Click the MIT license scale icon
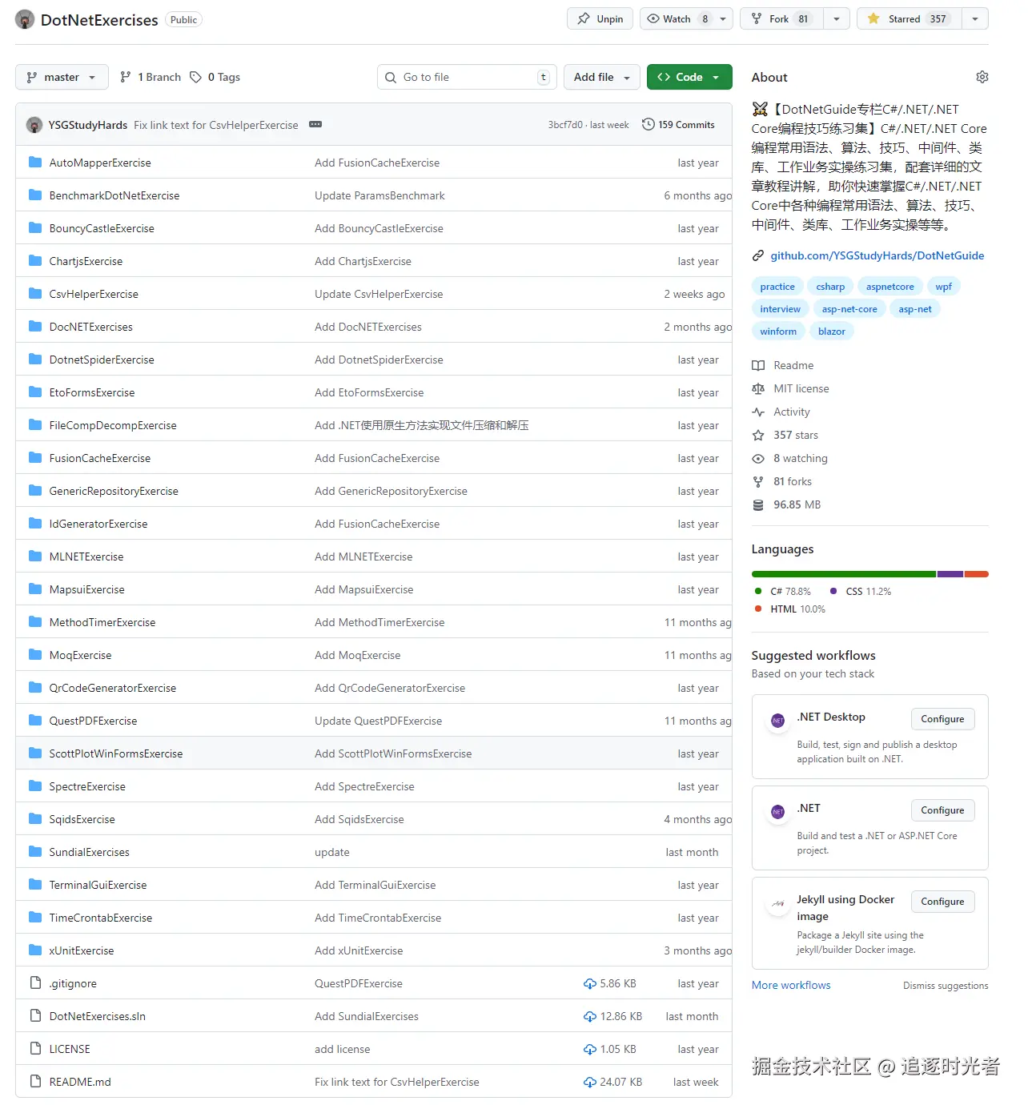1028x1105 pixels. click(758, 388)
